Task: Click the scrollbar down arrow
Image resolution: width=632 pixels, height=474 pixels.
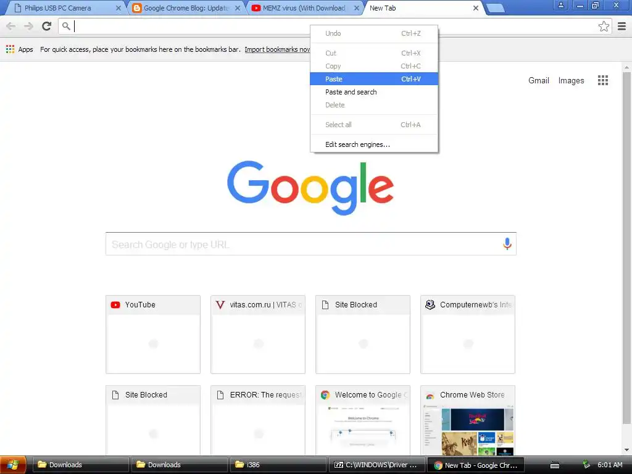Action: 626,450
